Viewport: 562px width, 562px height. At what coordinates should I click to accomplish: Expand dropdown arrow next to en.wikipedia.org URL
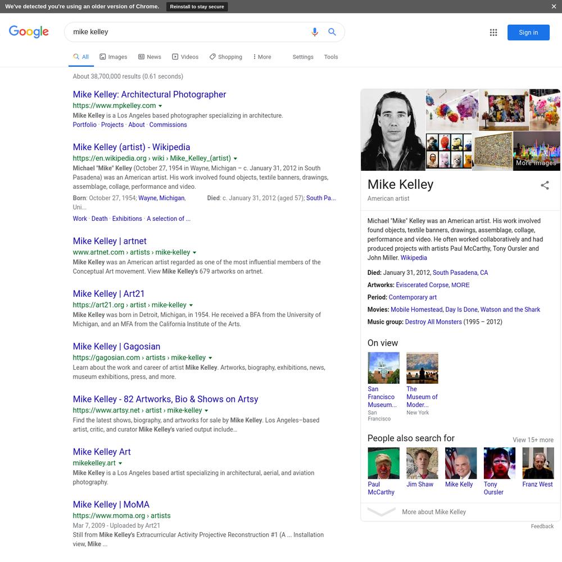[235, 158]
